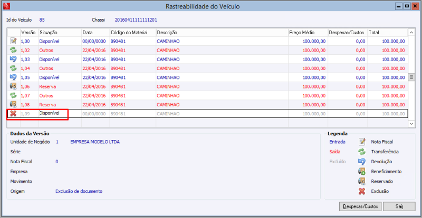The image size is (422, 218).
Task: Click the chassis number 20160411111111201
Action: (x=136, y=20)
